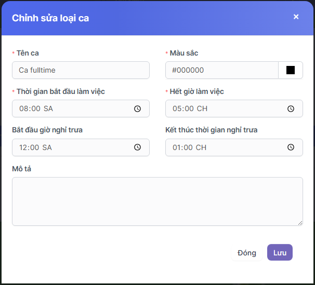Click clock icon in 'Hết giờ làm việc' field
This screenshot has height=285, width=315.
[x=291, y=109]
